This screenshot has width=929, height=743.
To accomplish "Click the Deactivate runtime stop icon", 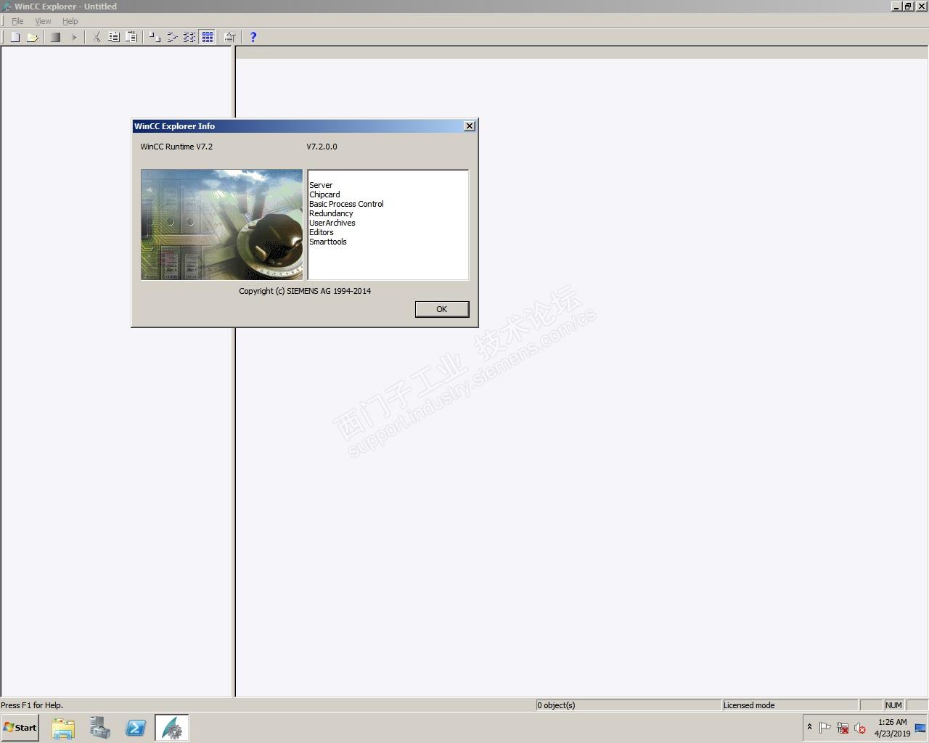I will 55,37.
